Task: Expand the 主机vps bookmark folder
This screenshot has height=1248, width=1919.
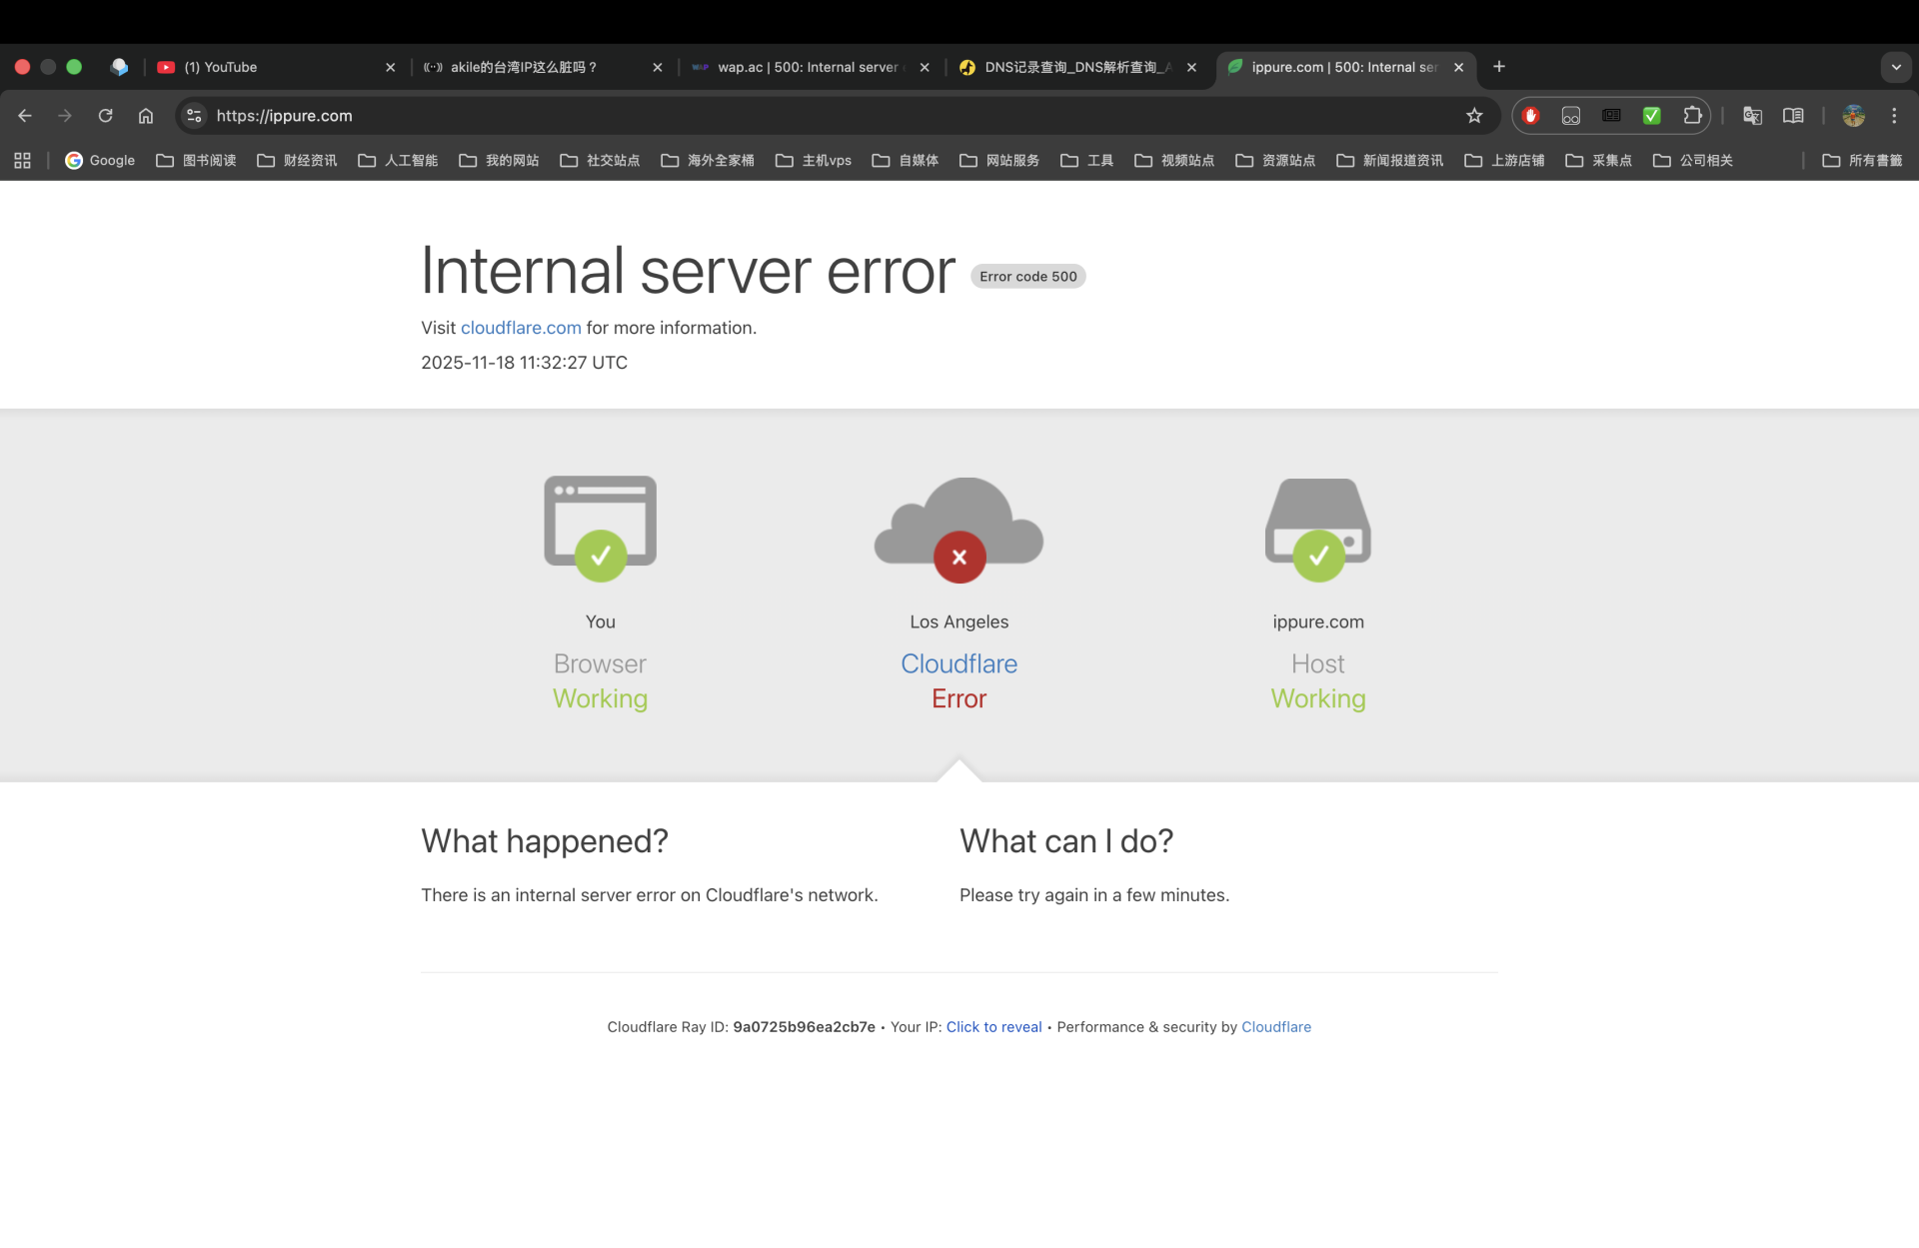Action: (814, 160)
